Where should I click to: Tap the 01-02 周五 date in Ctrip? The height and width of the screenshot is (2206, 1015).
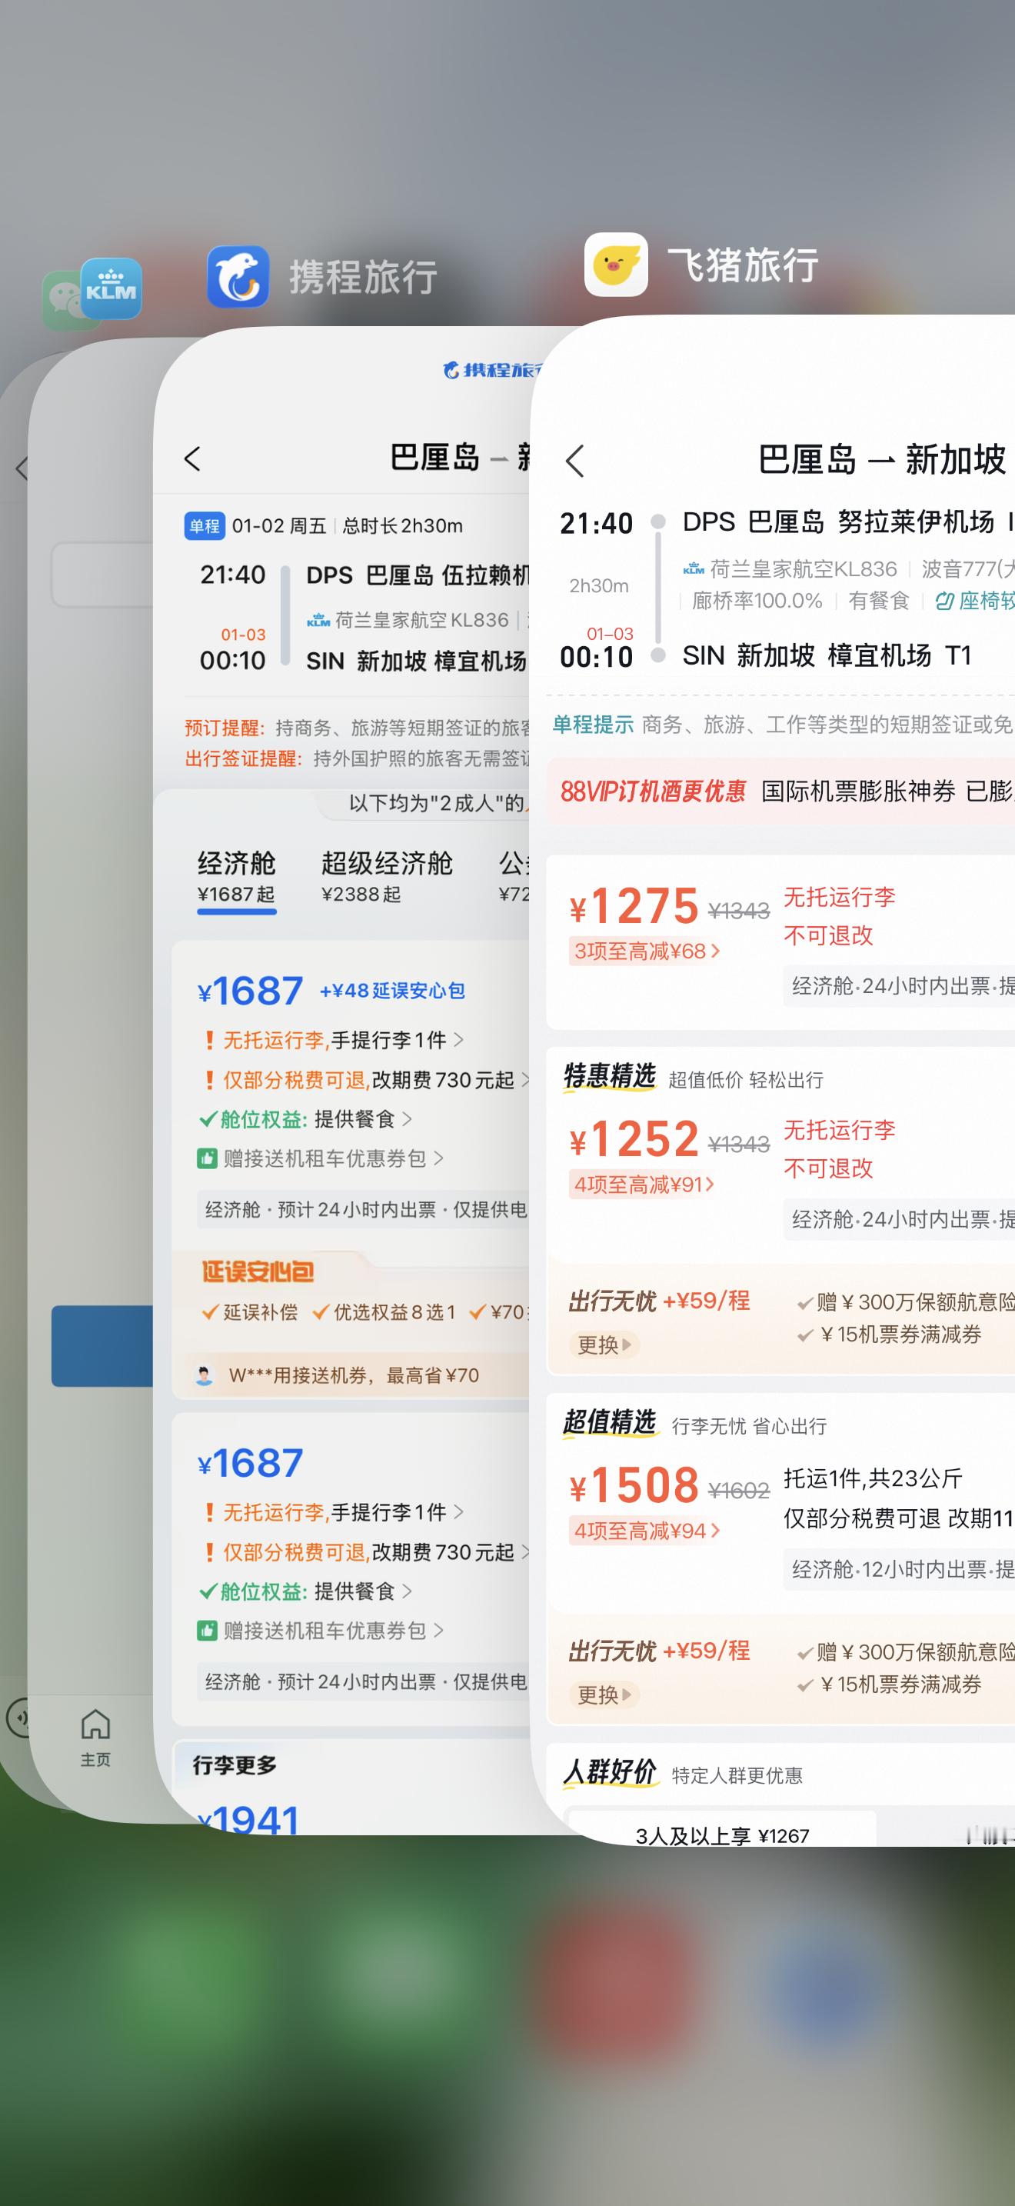pyautogui.click(x=279, y=526)
